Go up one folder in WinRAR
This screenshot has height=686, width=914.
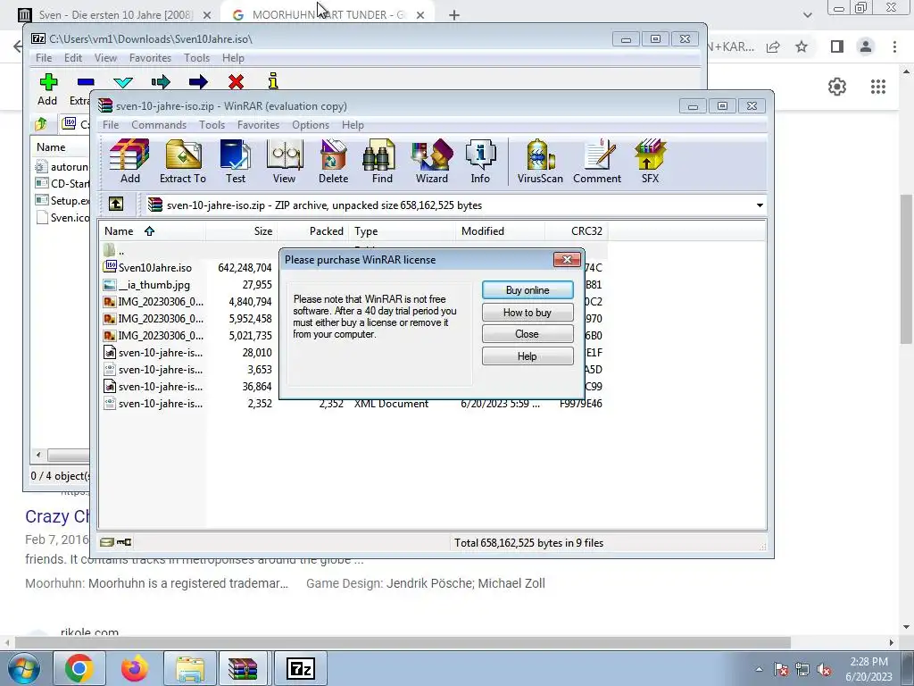tap(115, 205)
